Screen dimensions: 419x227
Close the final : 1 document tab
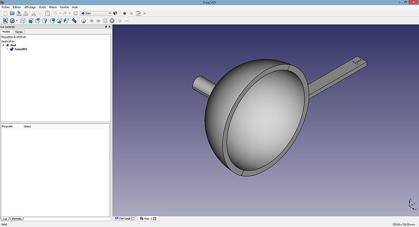tap(155, 218)
